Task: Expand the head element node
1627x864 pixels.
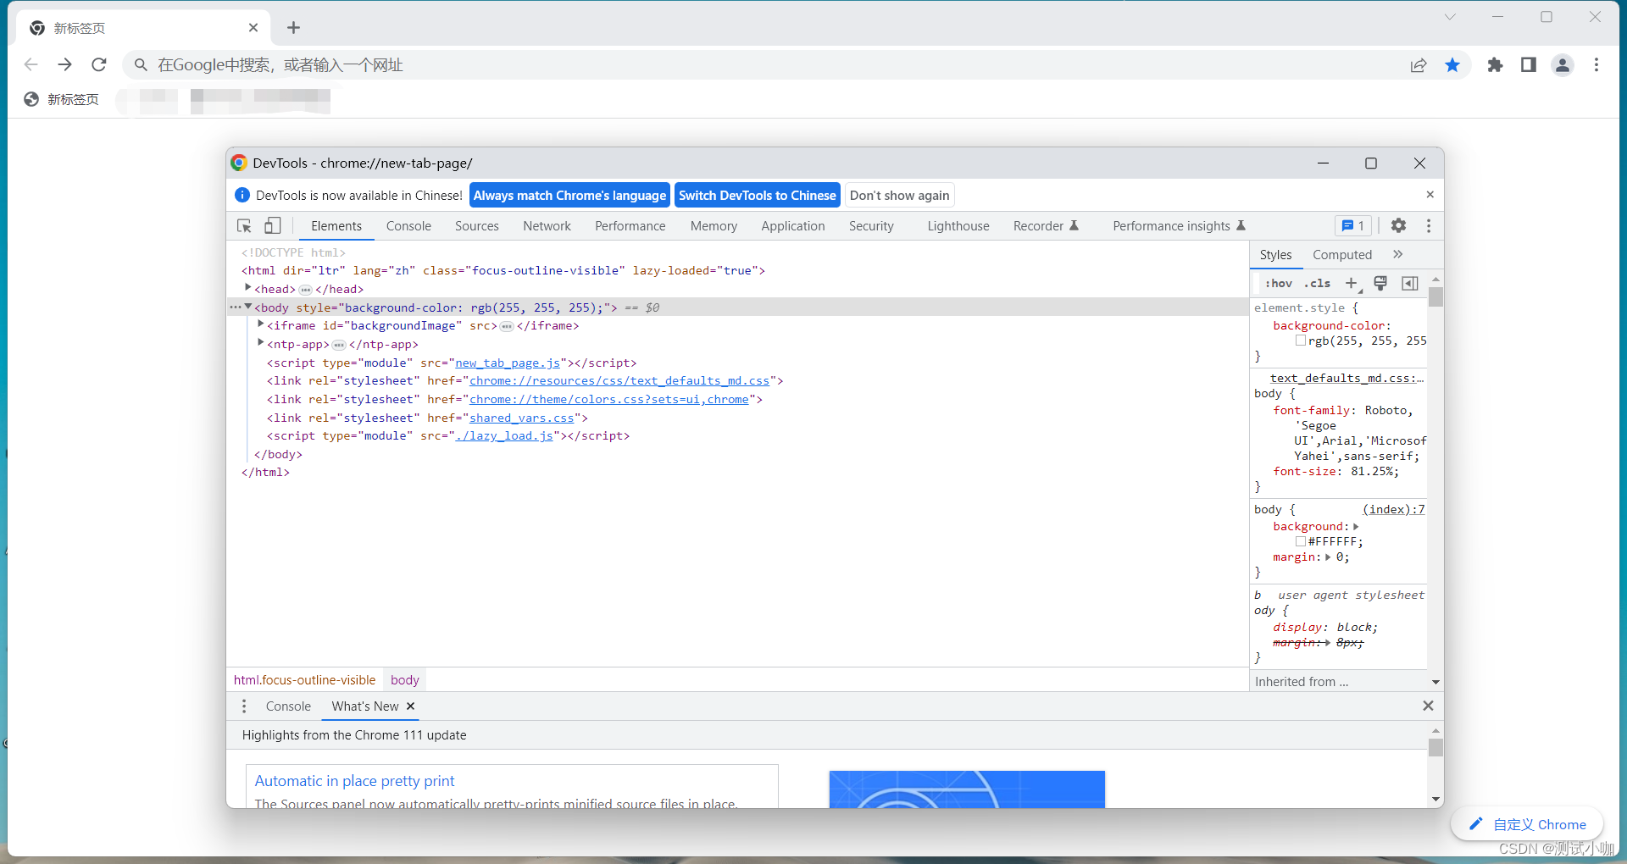Action: 248,288
